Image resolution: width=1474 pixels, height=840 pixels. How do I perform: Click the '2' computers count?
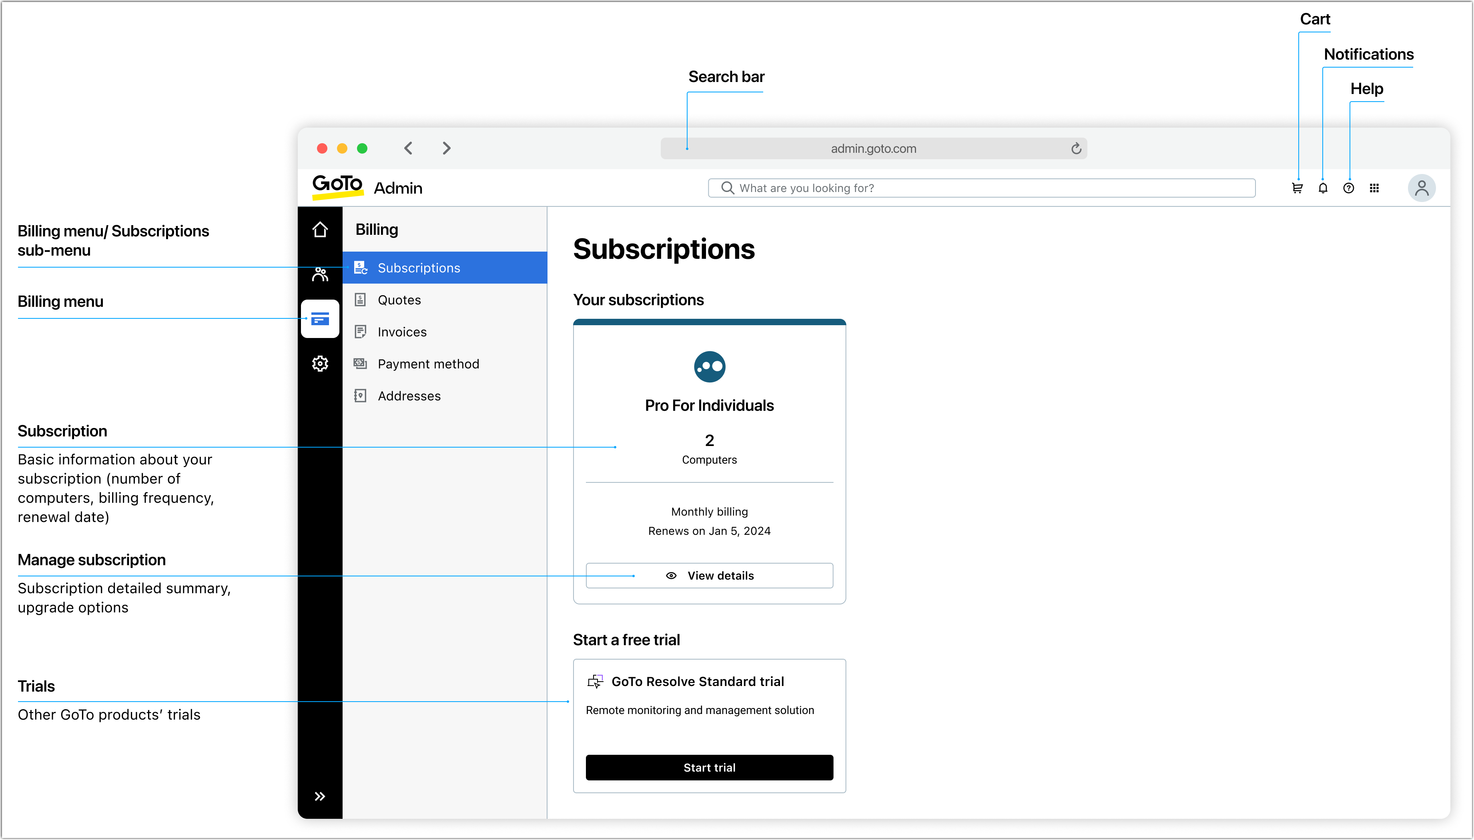[x=709, y=441]
